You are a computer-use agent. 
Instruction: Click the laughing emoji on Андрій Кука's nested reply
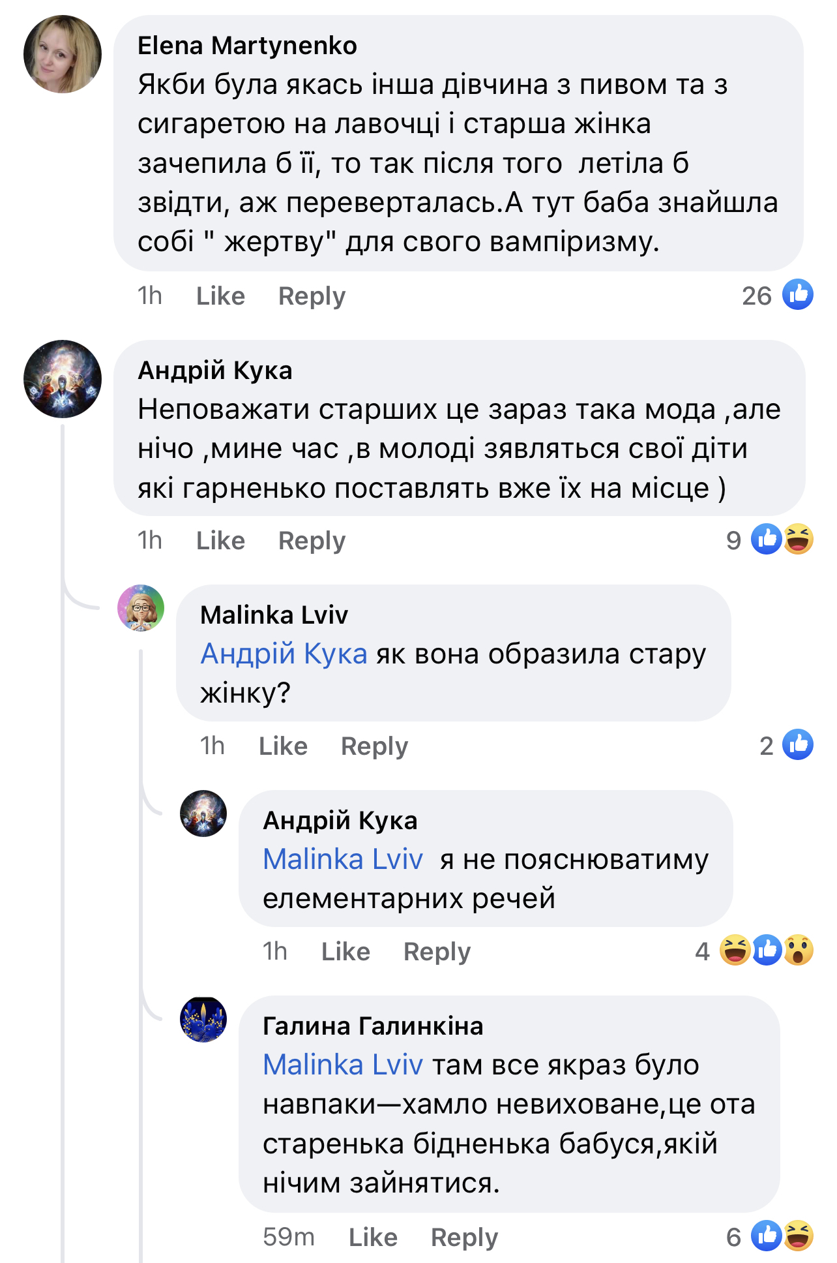[735, 951]
